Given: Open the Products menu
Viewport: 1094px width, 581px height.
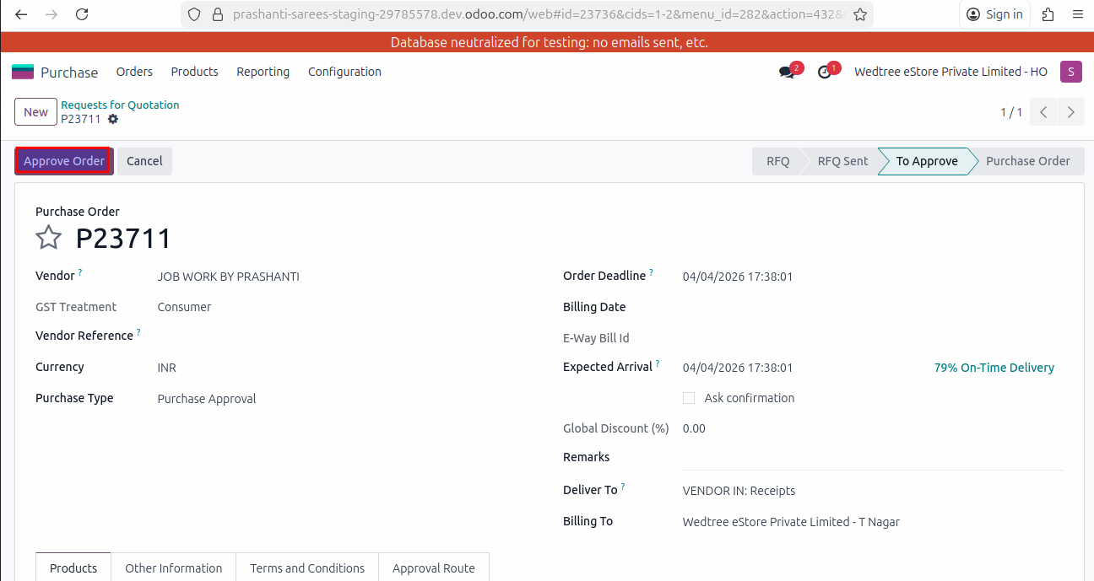Looking at the screenshot, I should click(195, 72).
